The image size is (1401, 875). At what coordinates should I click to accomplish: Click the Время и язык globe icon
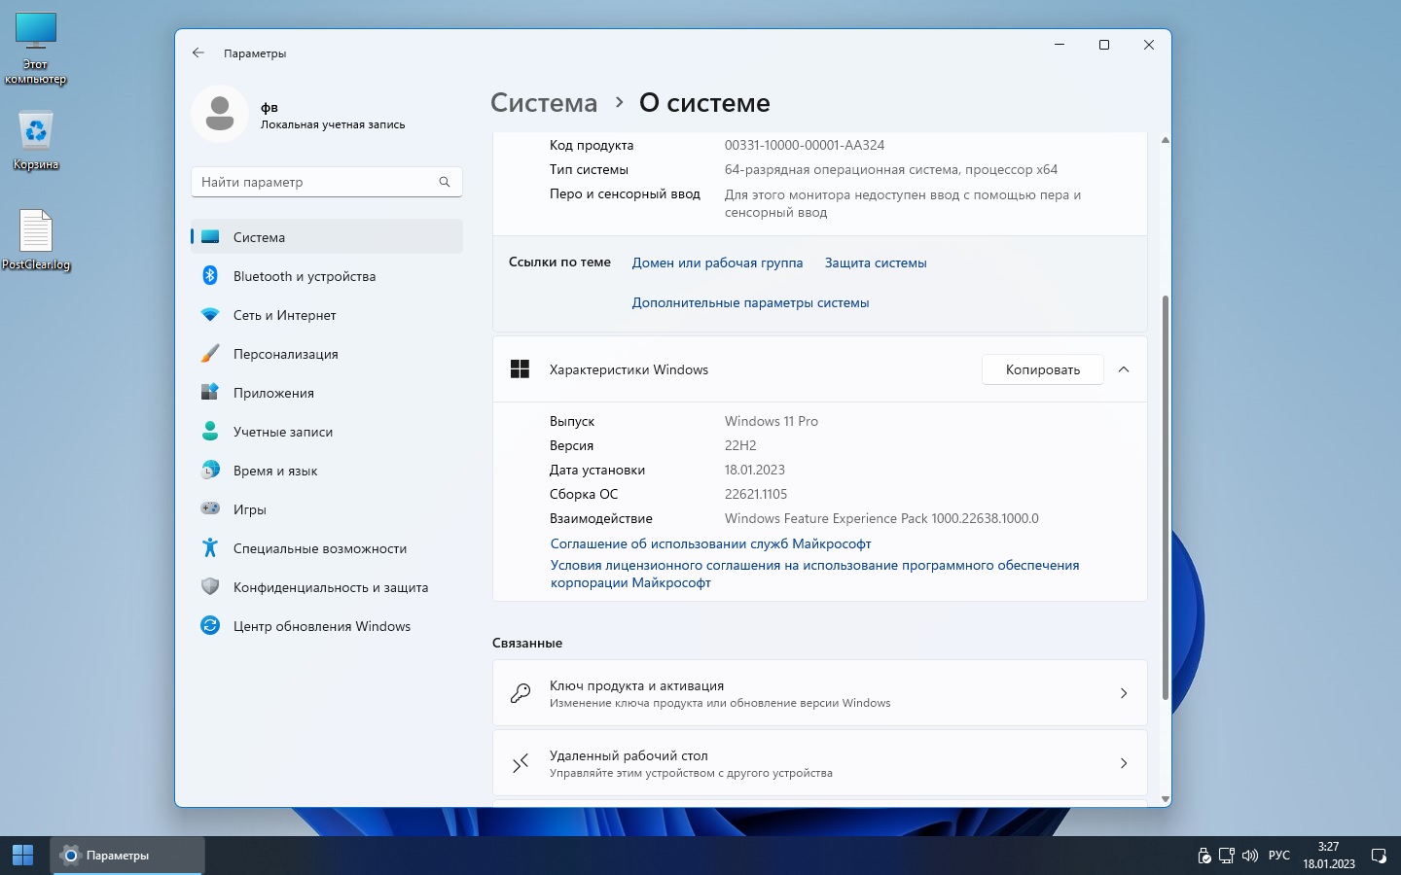(x=210, y=471)
